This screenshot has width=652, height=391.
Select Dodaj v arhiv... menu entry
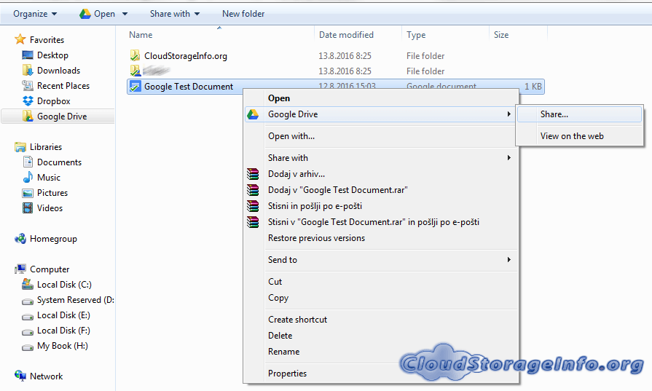click(x=296, y=174)
